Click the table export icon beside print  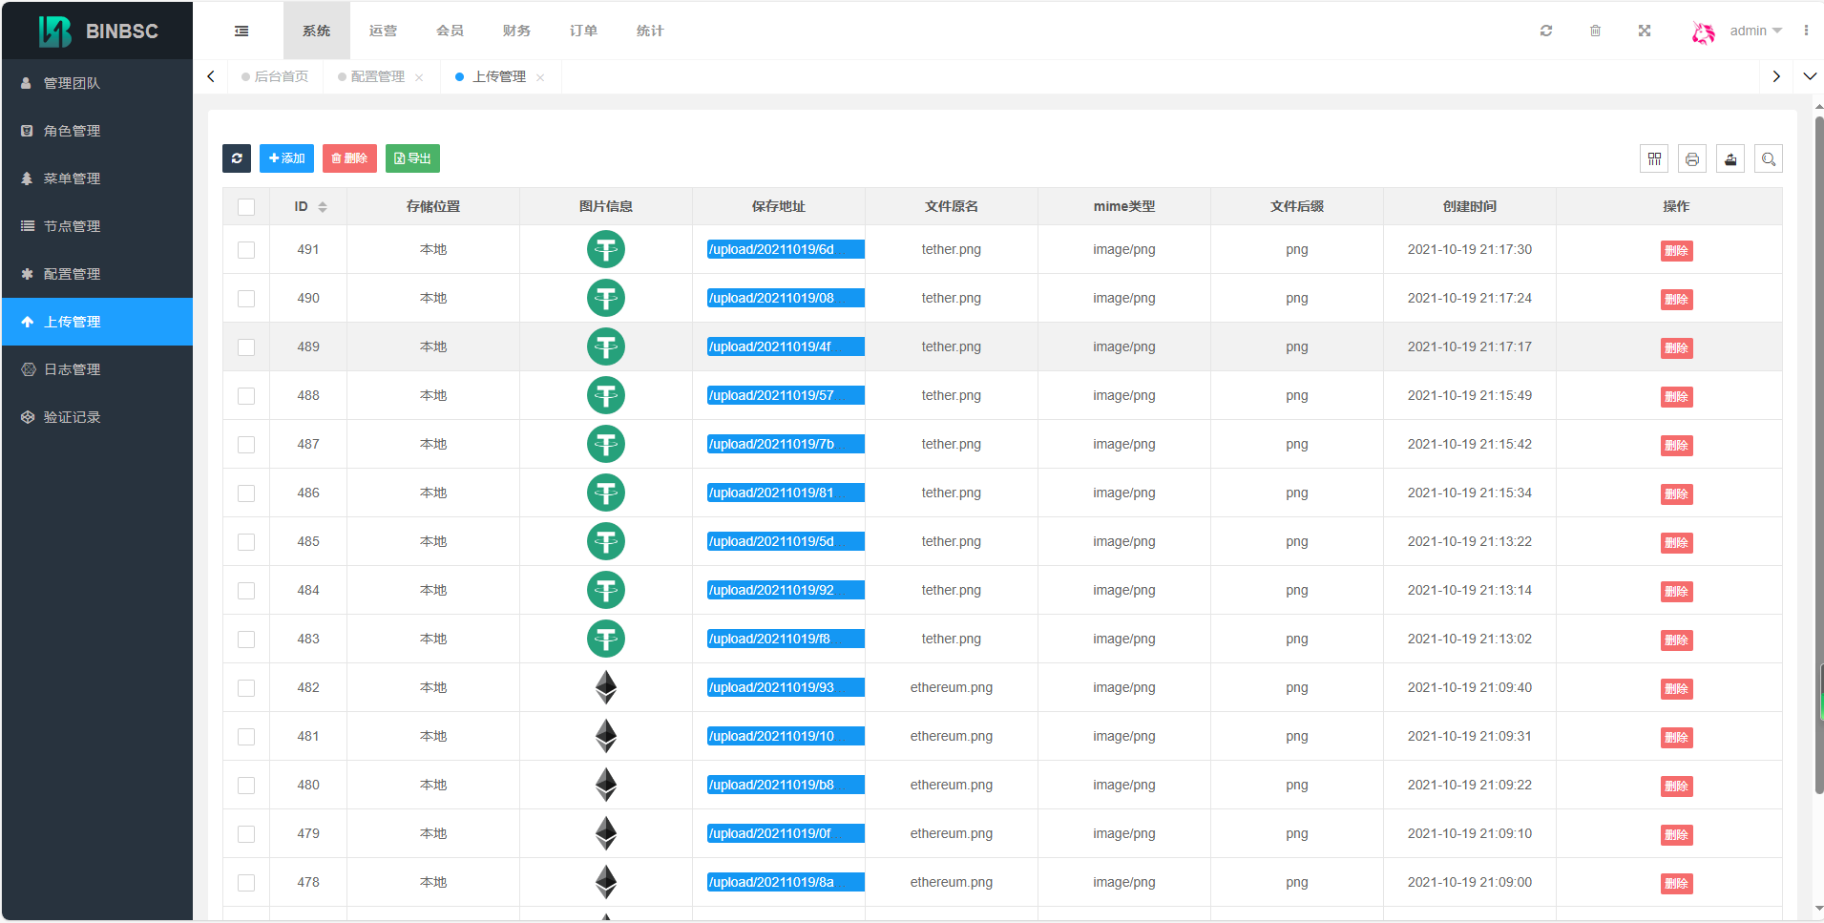1730,159
